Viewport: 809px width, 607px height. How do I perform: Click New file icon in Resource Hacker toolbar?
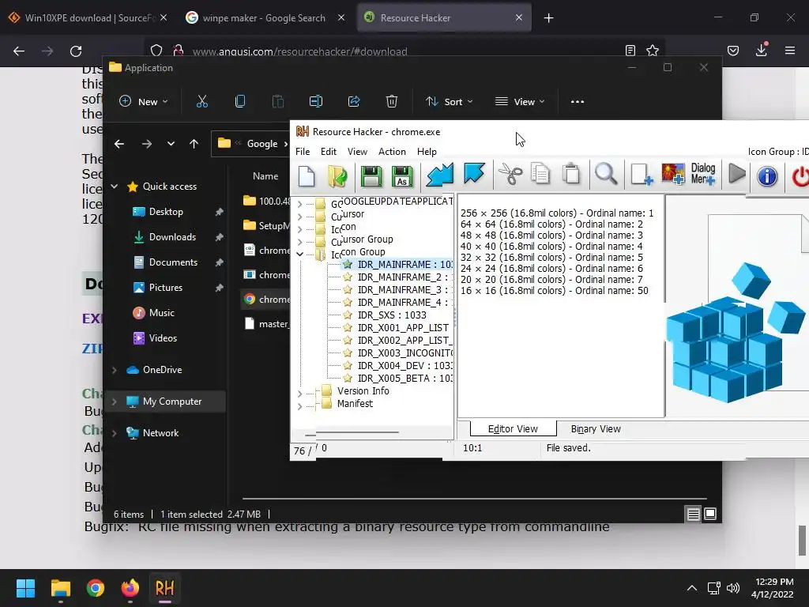coord(307,176)
